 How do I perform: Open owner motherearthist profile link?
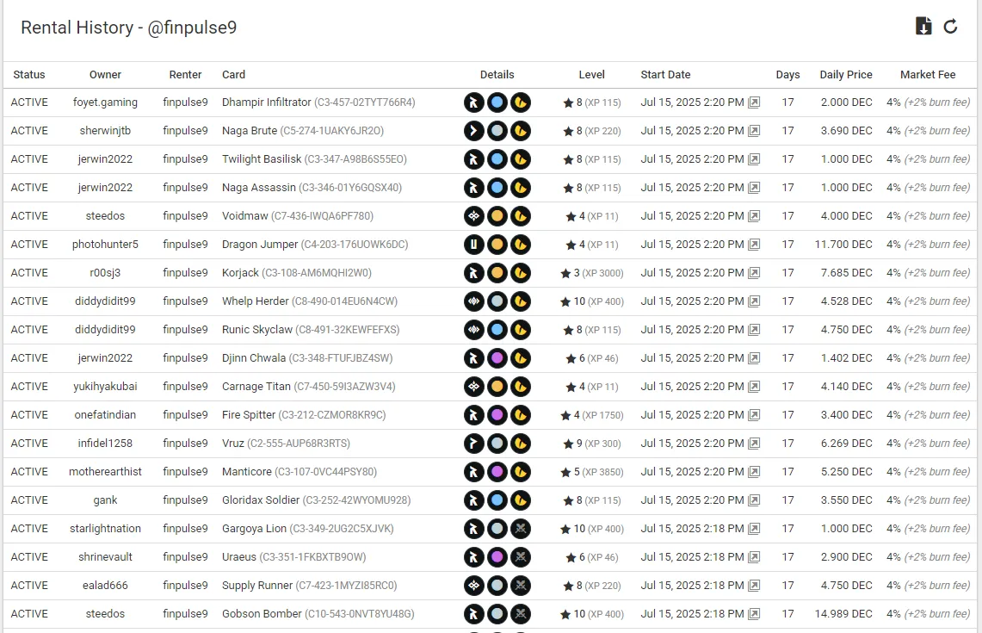pyautogui.click(x=105, y=472)
